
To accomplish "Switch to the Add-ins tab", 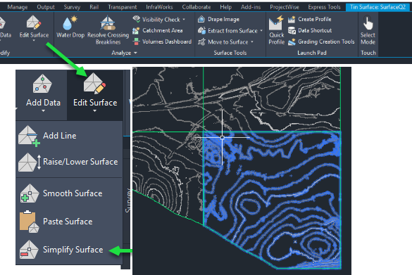I will pos(251,7).
